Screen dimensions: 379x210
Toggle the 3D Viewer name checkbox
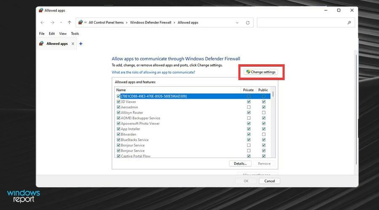[x=118, y=102]
